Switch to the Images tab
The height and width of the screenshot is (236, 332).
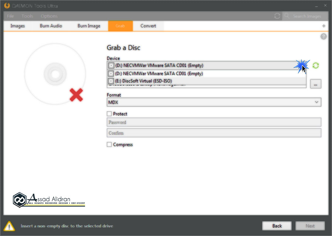point(18,26)
